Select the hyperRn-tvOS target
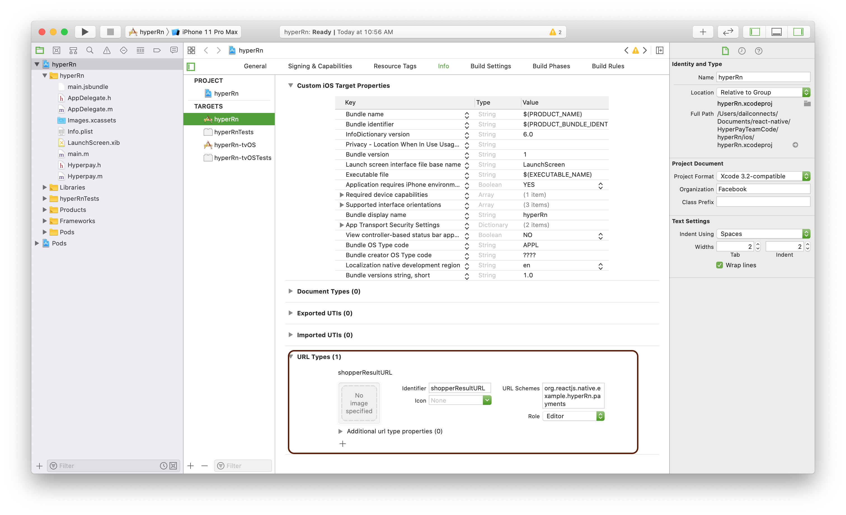This screenshot has height=515, width=846. [x=229, y=145]
